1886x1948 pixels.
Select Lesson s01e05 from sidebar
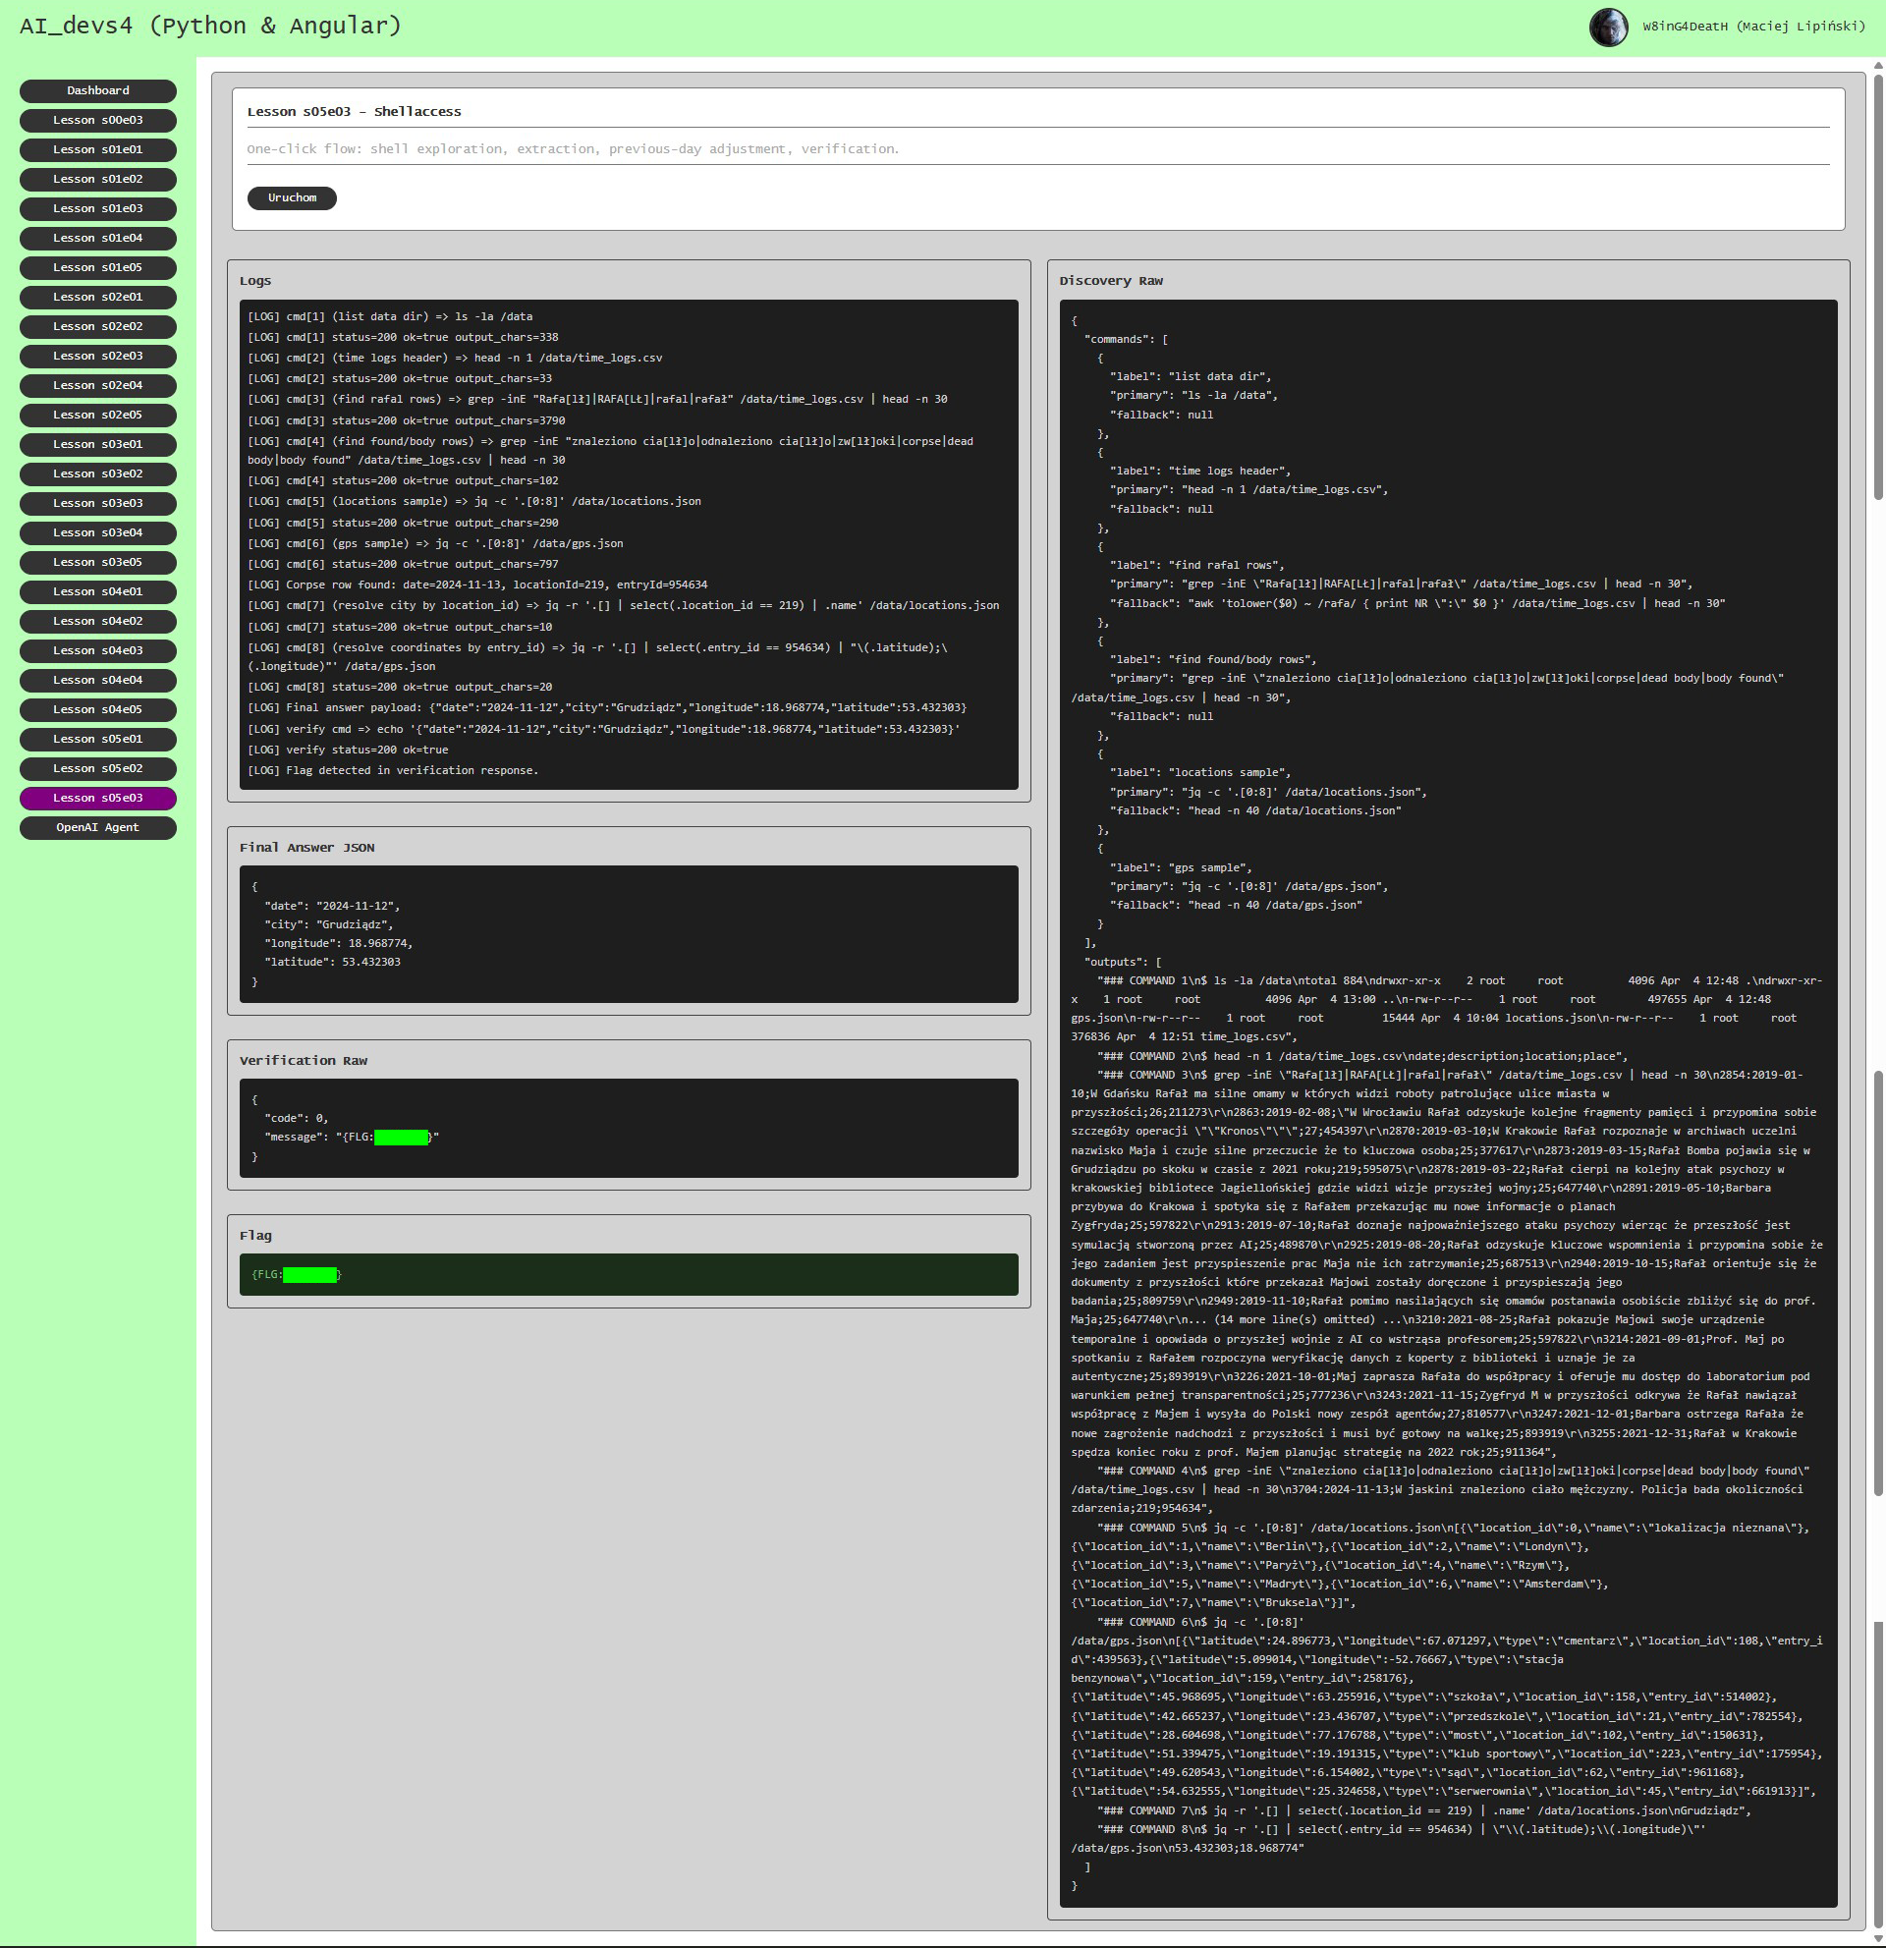click(x=97, y=267)
